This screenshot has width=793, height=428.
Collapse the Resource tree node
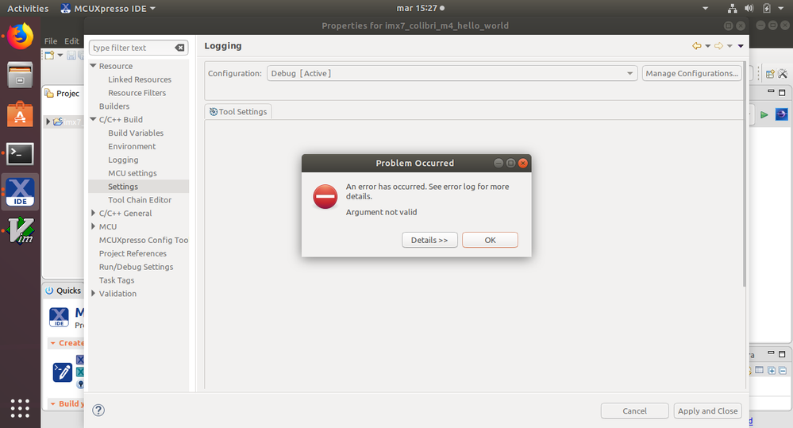click(93, 66)
